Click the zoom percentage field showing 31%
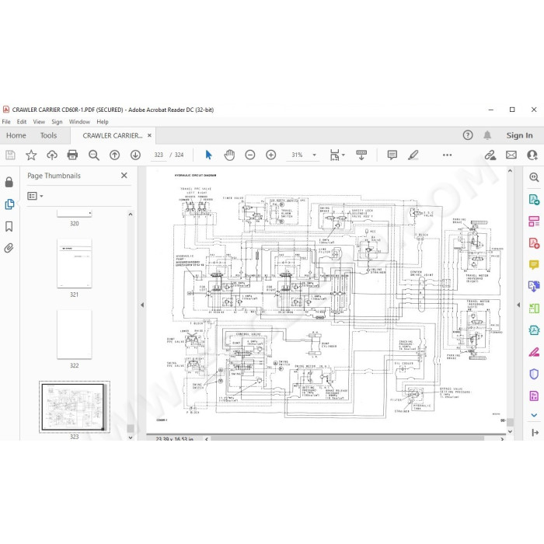The image size is (544, 544). (297, 155)
